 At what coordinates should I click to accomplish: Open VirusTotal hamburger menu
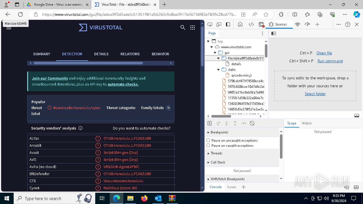point(9,28)
